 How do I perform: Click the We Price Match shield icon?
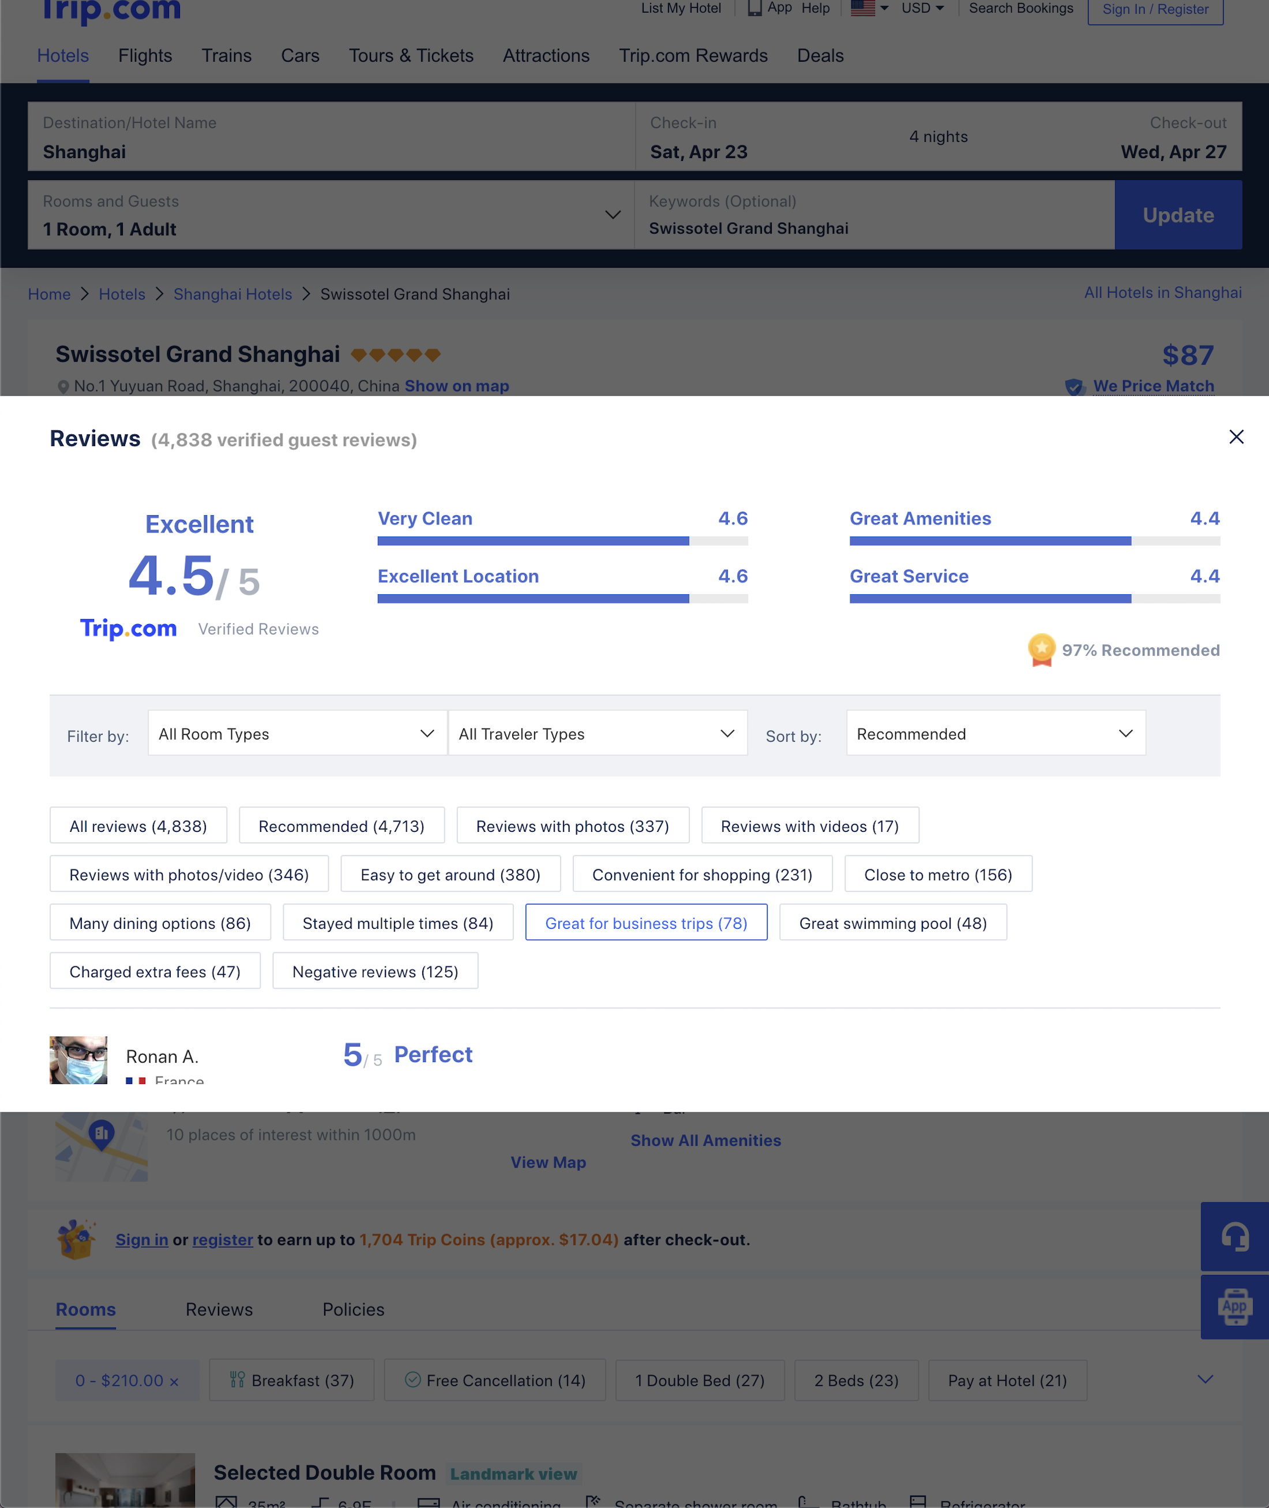pyautogui.click(x=1074, y=387)
